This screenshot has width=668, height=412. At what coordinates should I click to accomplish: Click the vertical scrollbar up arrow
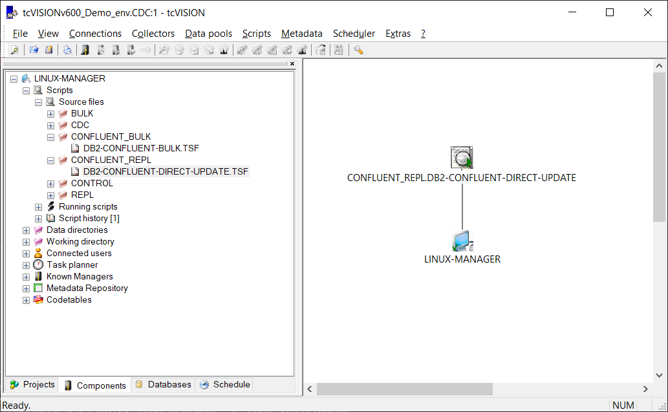pyautogui.click(x=659, y=66)
